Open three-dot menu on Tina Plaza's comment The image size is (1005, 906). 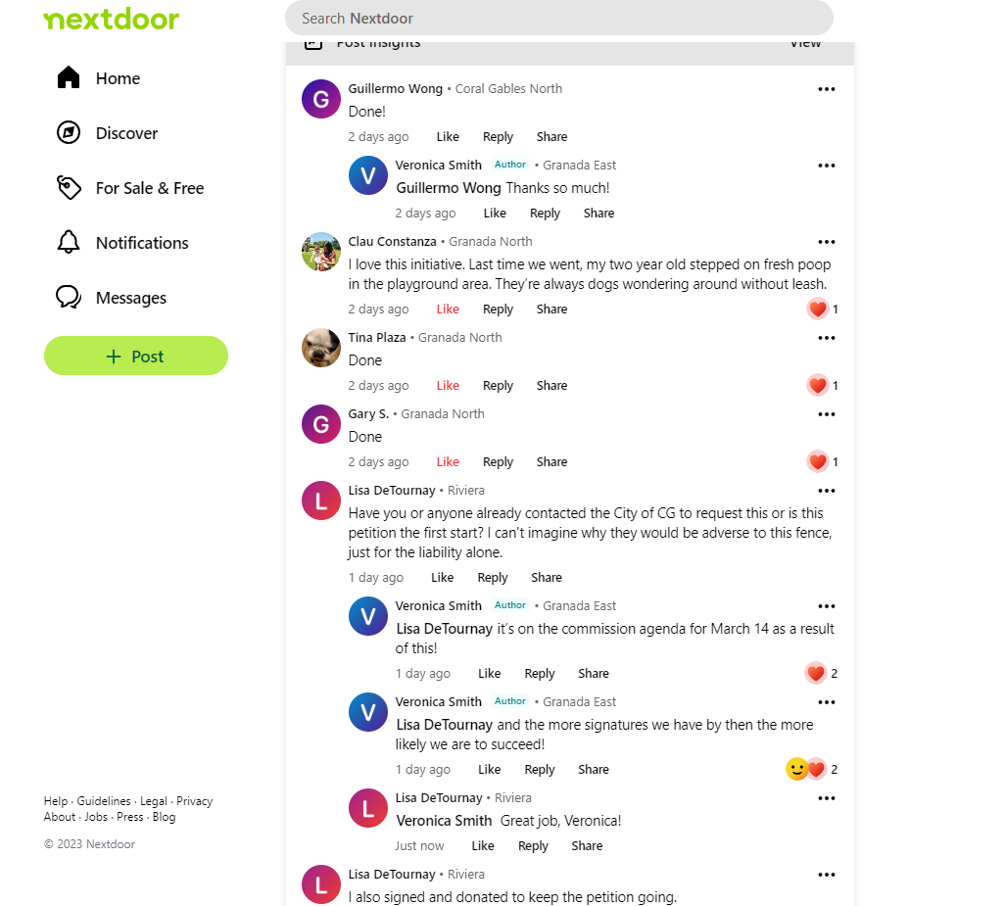click(x=827, y=338)
